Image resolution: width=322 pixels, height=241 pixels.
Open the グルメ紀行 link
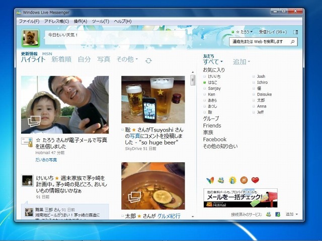[169, 216]
